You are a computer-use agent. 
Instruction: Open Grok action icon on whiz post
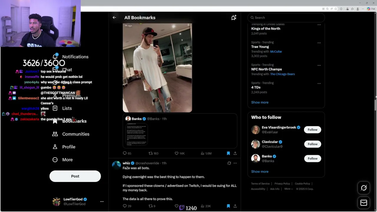tap(229, 163)
